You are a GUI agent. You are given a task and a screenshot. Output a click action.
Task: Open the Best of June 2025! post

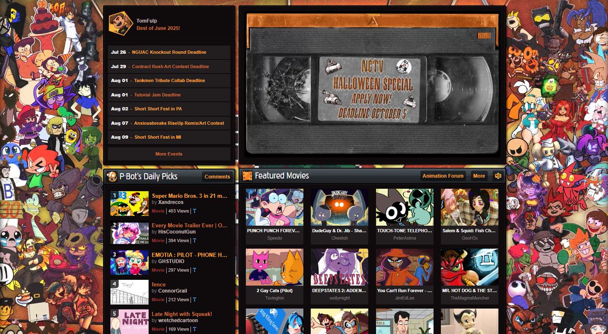158,28
